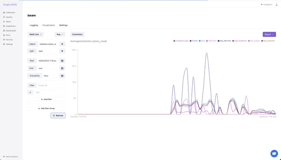The width and height of the screenshot is (281, 160).
Task: Open the sidebar Settings gear item
Action: click(x=8, y=44)
